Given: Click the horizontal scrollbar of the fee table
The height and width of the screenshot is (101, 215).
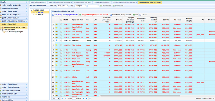Looking at the screenshot, I should (140, 96).
